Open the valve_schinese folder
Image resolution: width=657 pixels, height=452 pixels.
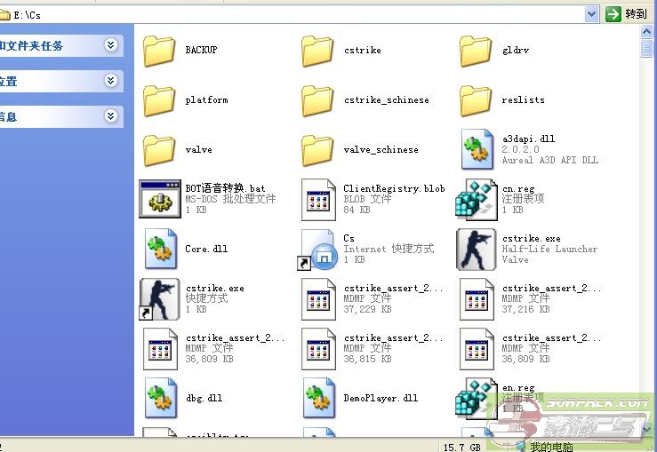tap(317, 150)
